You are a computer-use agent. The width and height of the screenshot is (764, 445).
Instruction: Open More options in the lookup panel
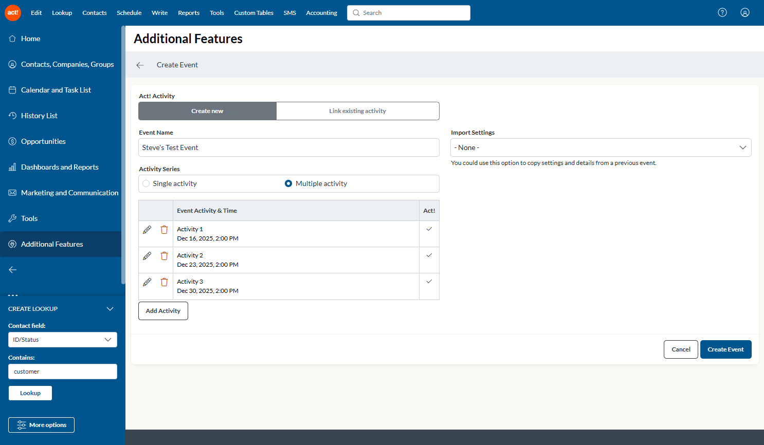(41, 425)
